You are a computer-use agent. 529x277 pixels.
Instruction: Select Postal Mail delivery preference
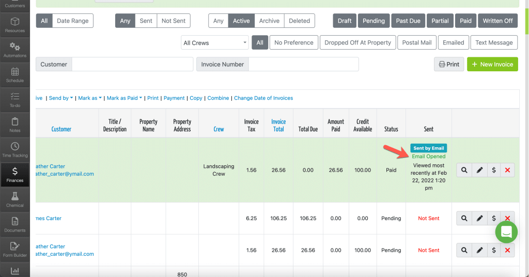pyautogui.click(x=417, y=42)
